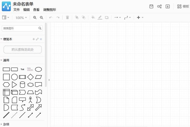Select the callout speech bubble shape

coord(23,100)
